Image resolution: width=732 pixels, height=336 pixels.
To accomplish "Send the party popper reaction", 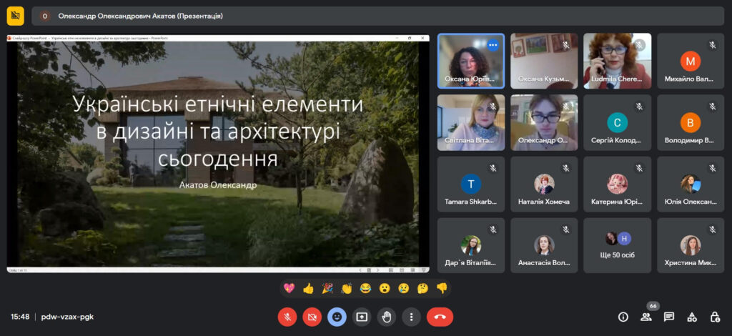I will point(327,289).
